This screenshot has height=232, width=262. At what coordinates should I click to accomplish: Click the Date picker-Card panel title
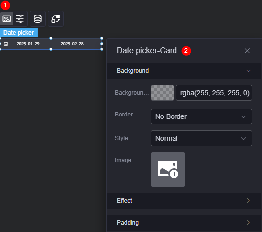[147, 51]
